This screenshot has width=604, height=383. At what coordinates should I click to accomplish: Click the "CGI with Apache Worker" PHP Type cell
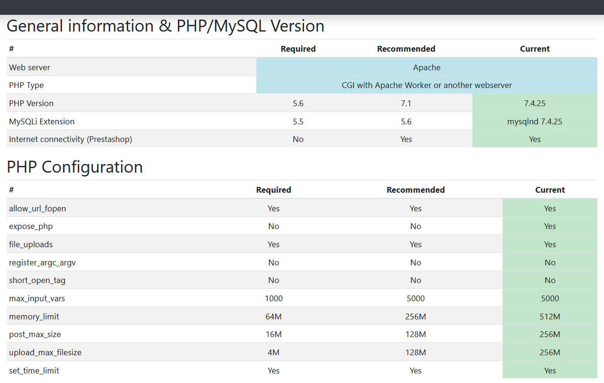[427, 85]
